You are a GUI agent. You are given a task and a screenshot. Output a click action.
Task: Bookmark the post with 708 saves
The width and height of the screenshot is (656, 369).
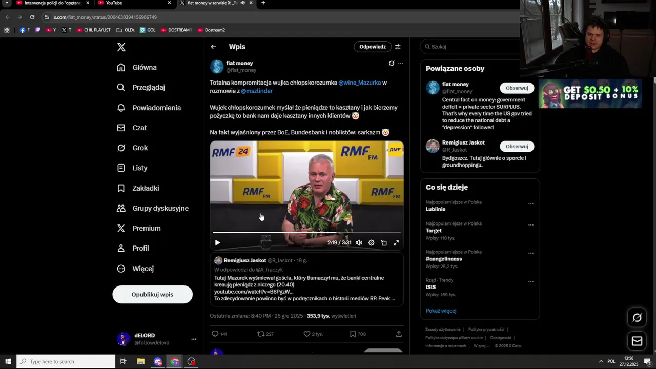click(x=358, y=334)
